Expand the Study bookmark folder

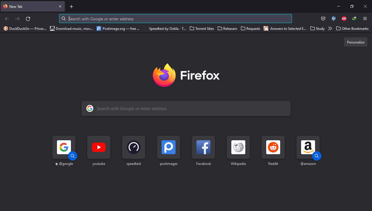pos(318,28)
